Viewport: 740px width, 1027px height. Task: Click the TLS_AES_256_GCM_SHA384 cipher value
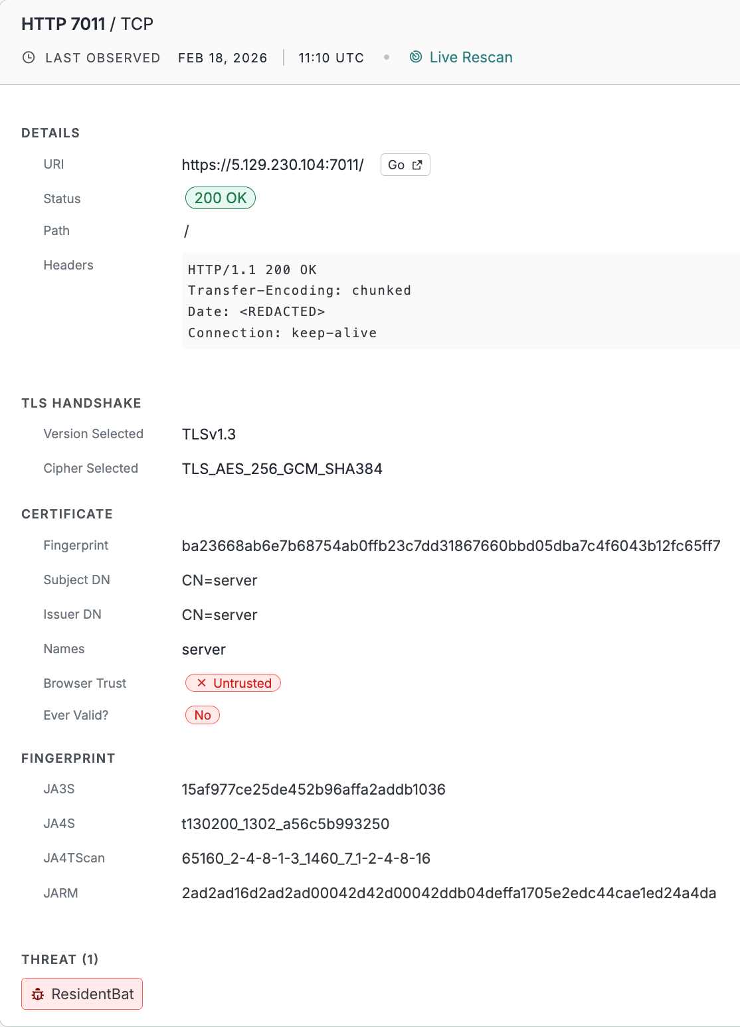pos(282,469)
